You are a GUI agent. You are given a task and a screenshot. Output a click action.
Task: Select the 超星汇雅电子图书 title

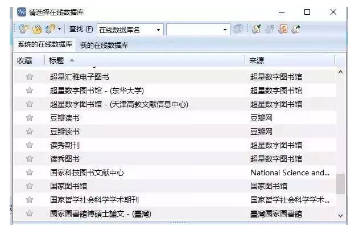[x=80, y=77]
